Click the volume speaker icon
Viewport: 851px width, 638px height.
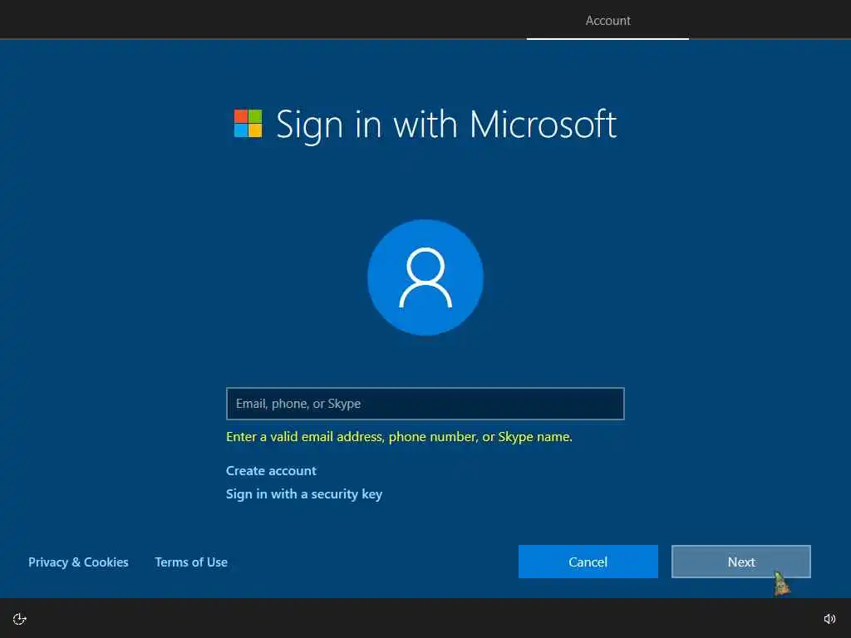pos(829,619)
